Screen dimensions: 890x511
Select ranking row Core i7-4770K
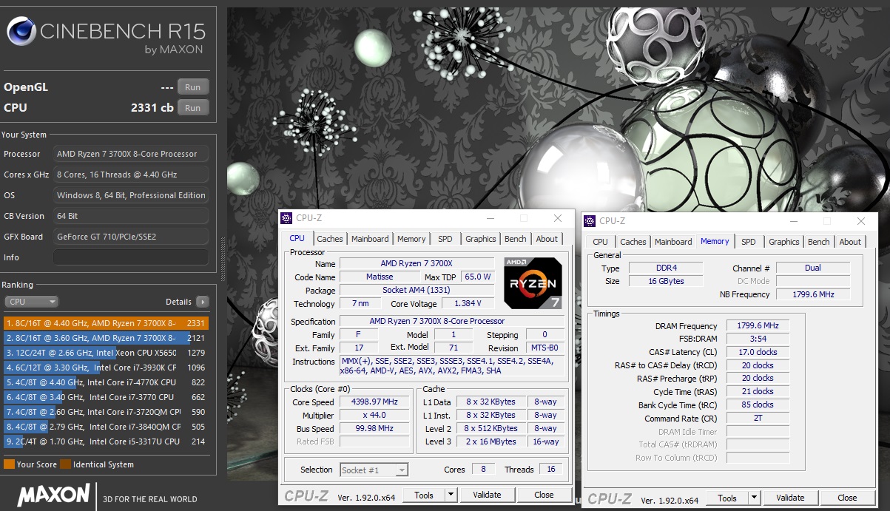pyautogui.click(x=106, y=382)
